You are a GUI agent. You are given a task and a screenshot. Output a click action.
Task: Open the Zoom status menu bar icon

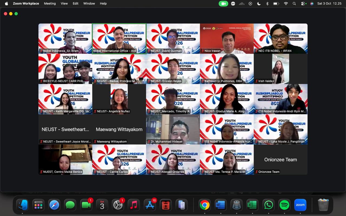click(x=233, y=4)
